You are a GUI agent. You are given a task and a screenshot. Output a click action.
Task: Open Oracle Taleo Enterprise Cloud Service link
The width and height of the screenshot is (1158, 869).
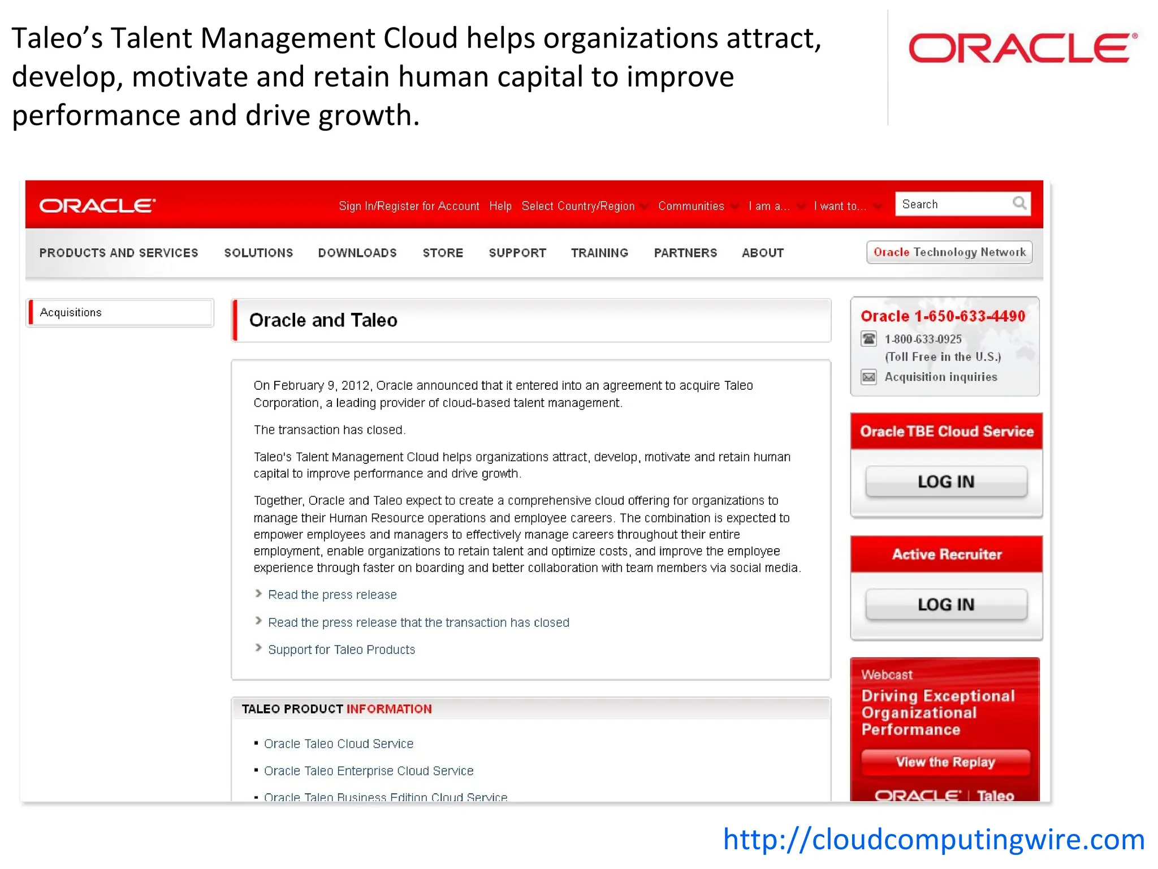pyautogui.click(x=369, y=771)
